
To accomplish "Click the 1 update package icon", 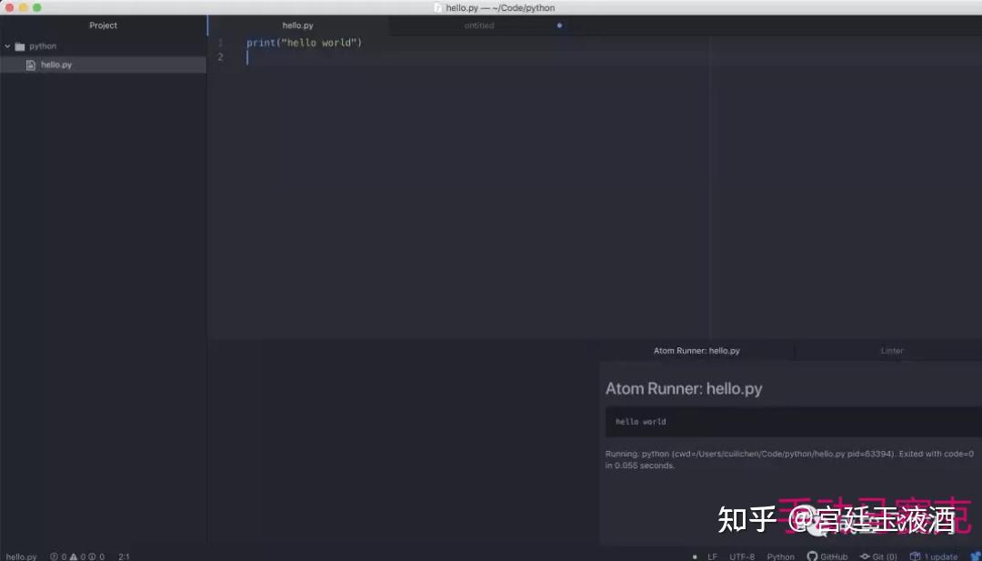I will (x=915, y=556).
